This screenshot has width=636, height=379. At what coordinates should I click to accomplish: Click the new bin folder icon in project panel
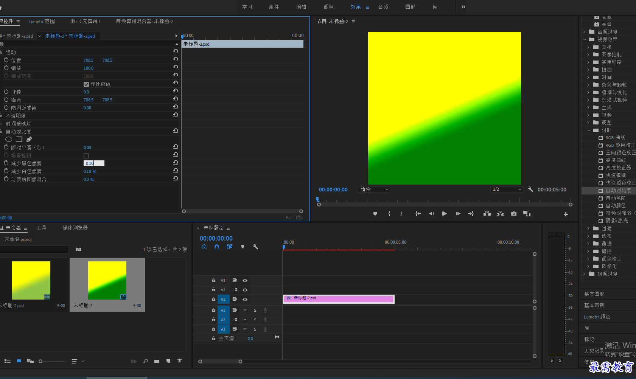click(x=157, y=361)
